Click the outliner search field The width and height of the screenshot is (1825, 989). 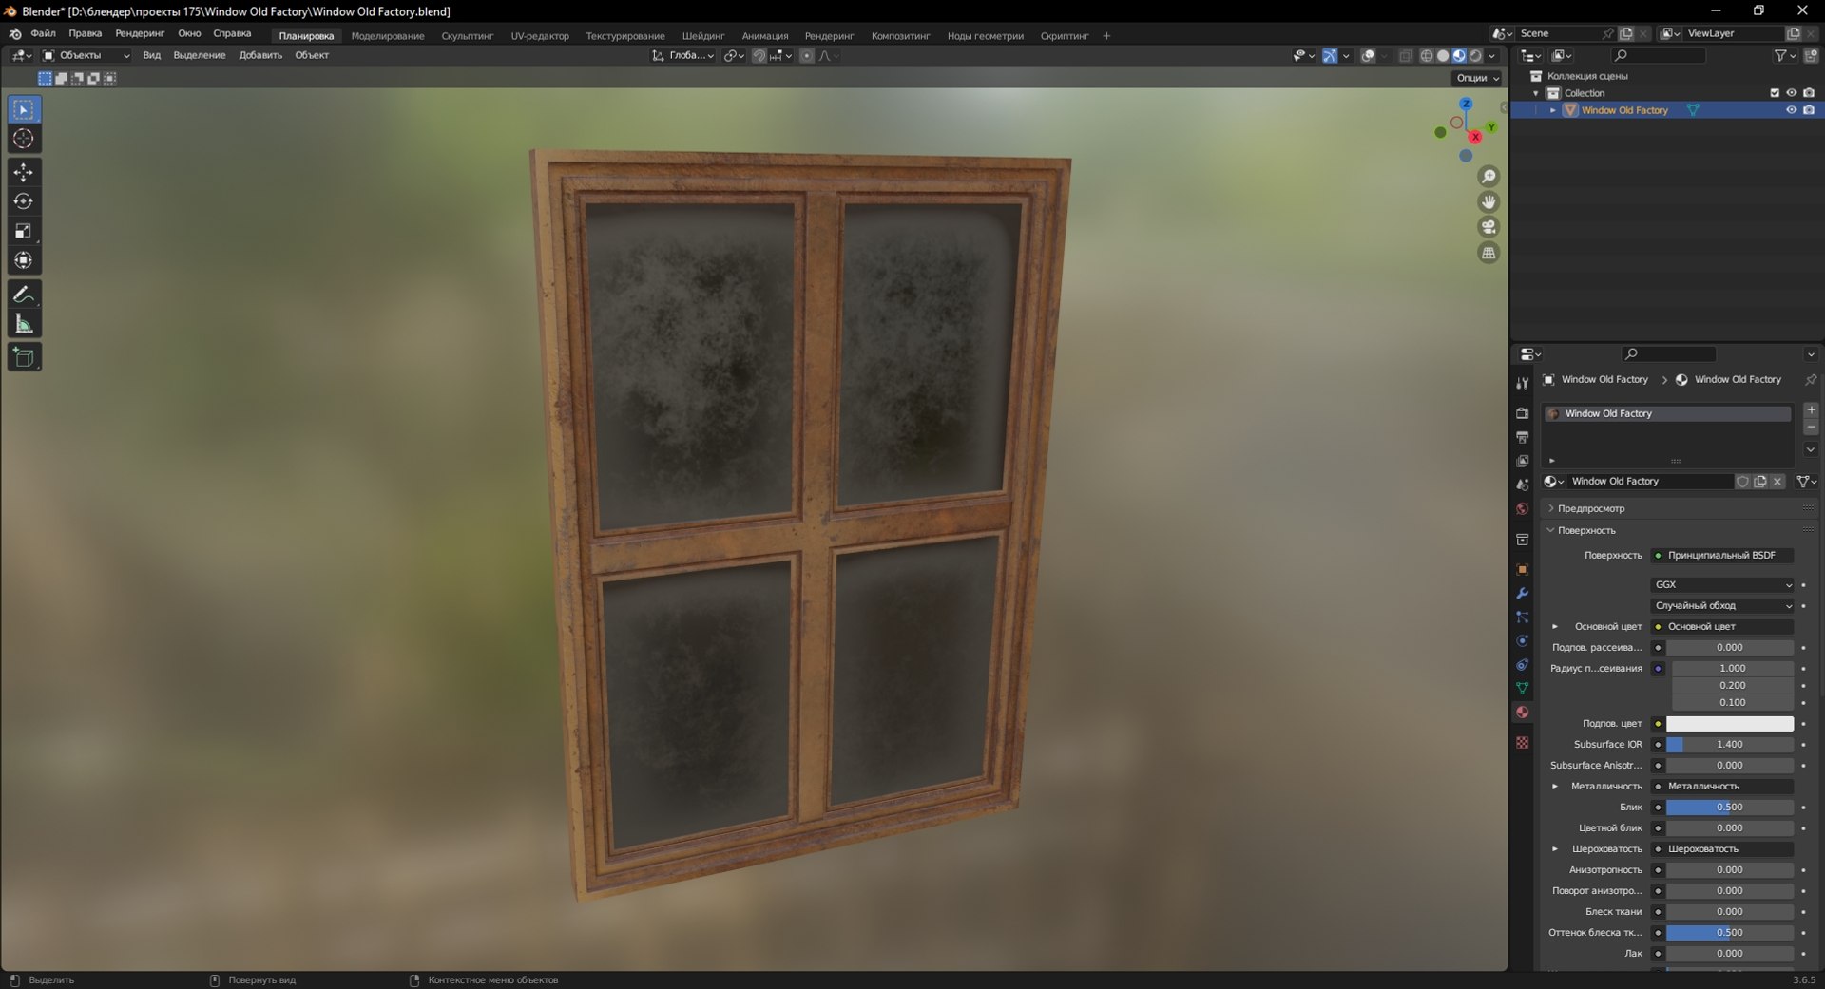click(x=1659, y=56)
